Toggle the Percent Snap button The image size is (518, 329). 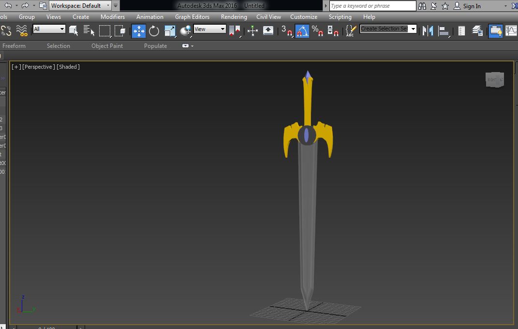coord(317,31)
